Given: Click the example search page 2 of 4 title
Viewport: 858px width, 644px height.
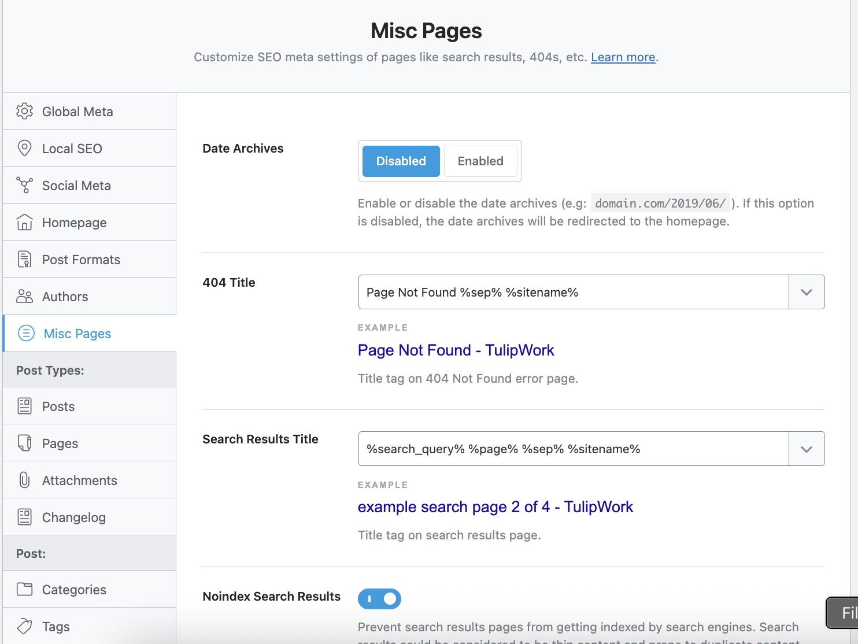Looking at the screenshot, I should point(495,507).
